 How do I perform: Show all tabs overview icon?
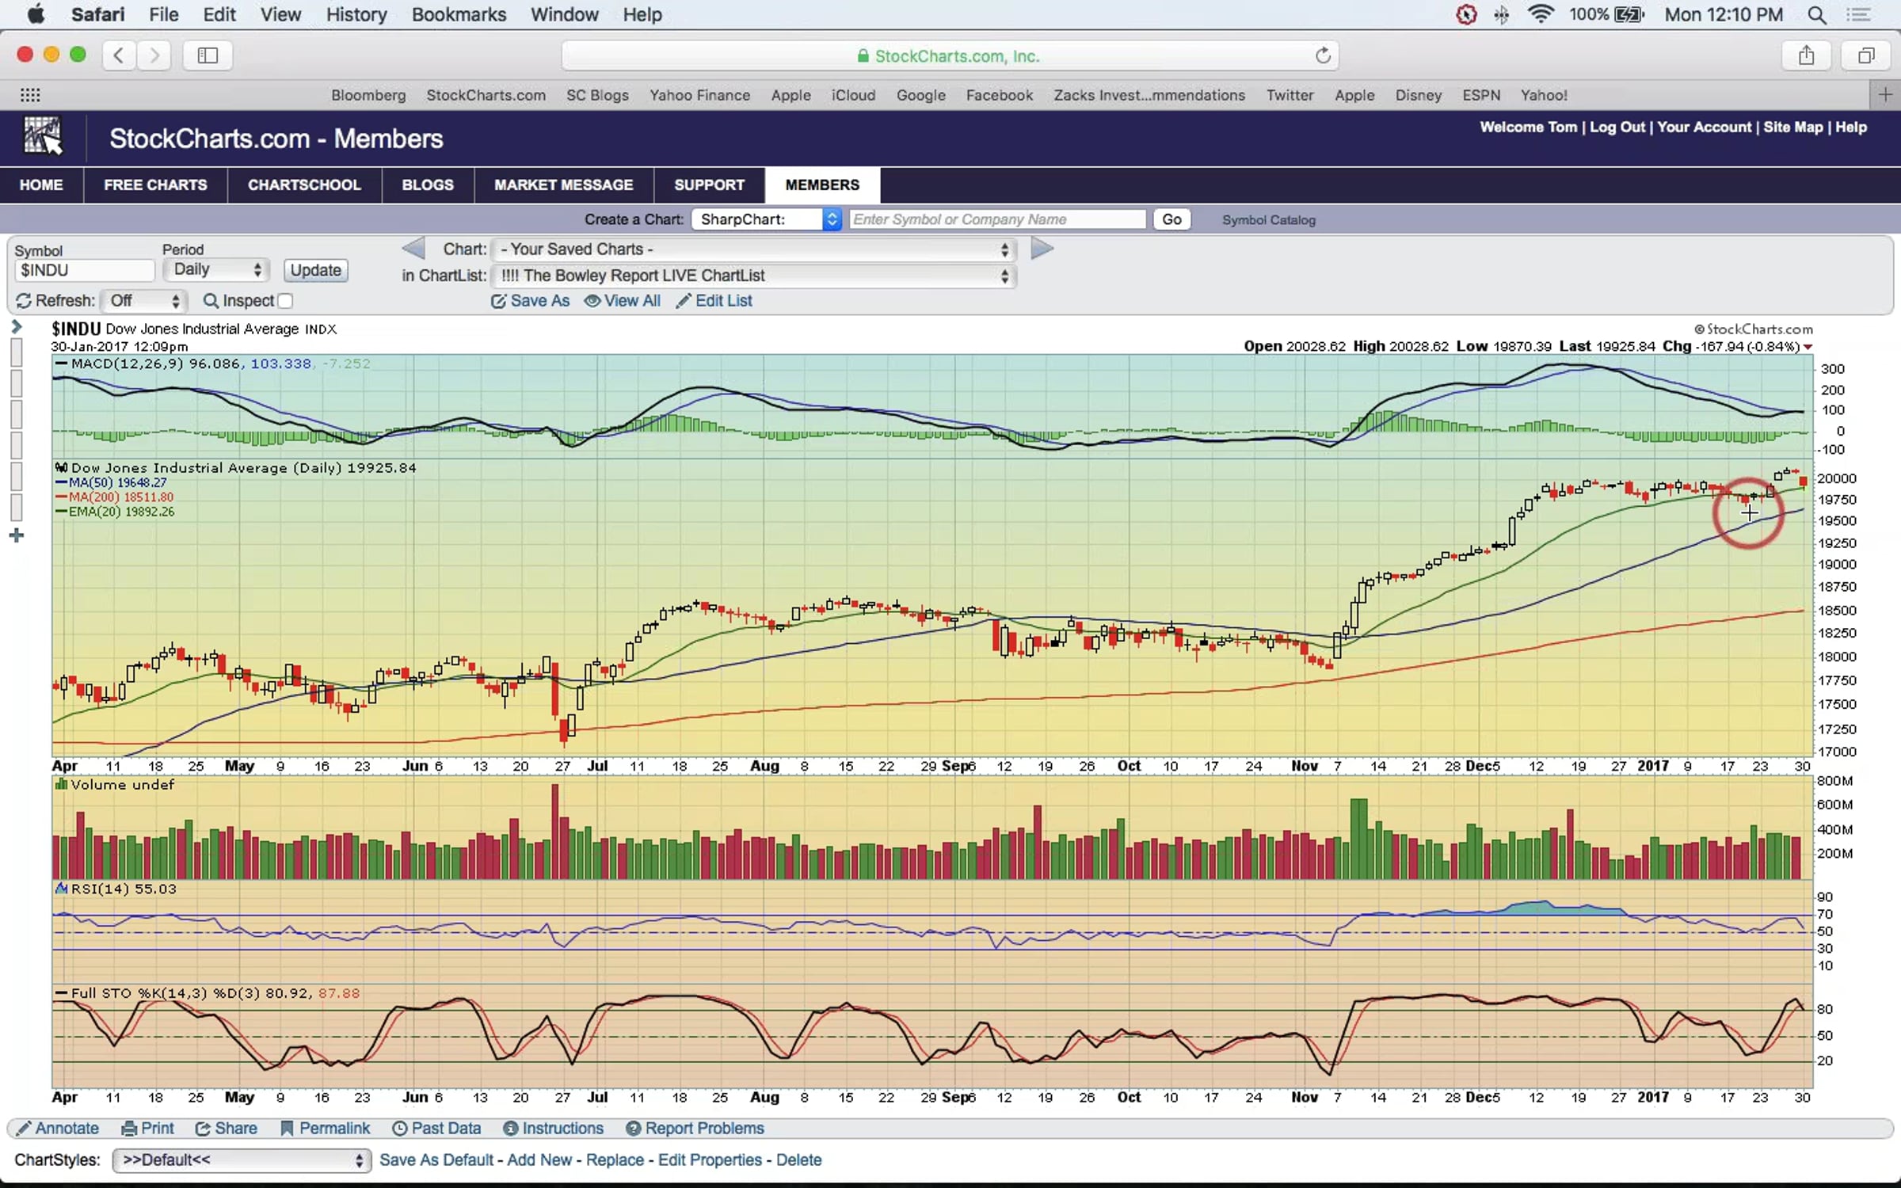point(1867,55)
